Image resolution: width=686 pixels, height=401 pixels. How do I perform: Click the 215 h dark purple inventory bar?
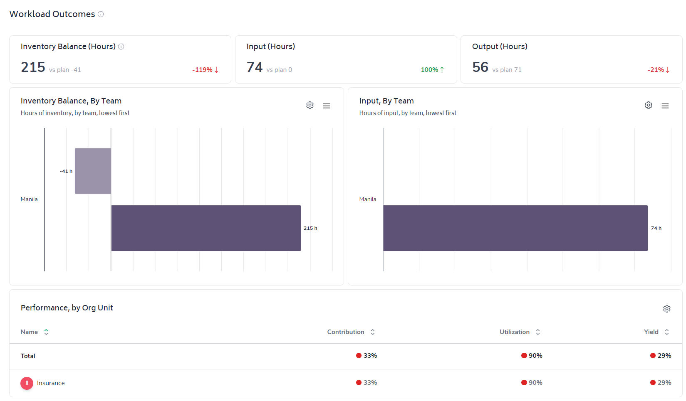click(x=206, y=228)
